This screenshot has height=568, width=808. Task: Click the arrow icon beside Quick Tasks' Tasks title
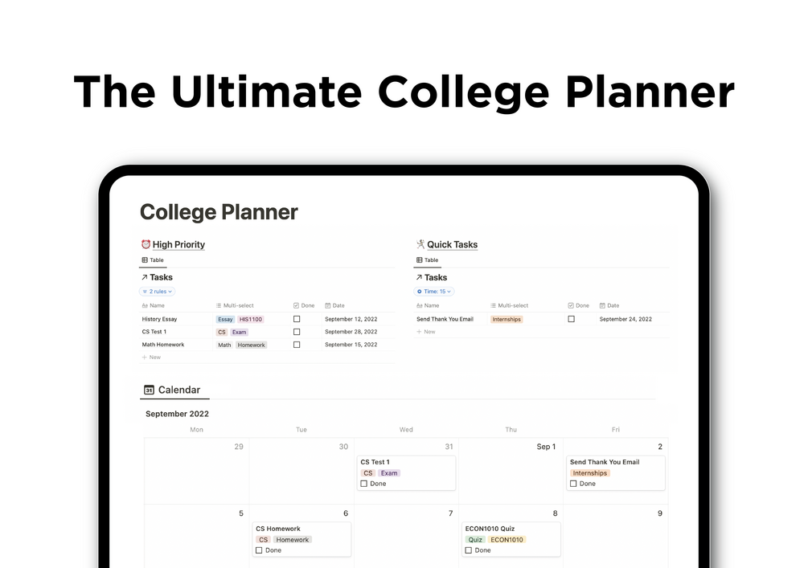(419, 277)
